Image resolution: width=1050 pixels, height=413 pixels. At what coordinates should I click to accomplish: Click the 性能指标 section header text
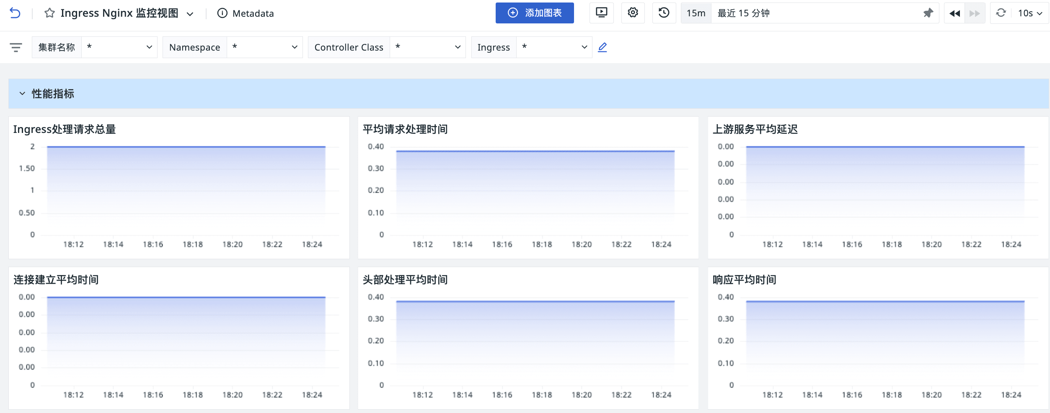53,94
